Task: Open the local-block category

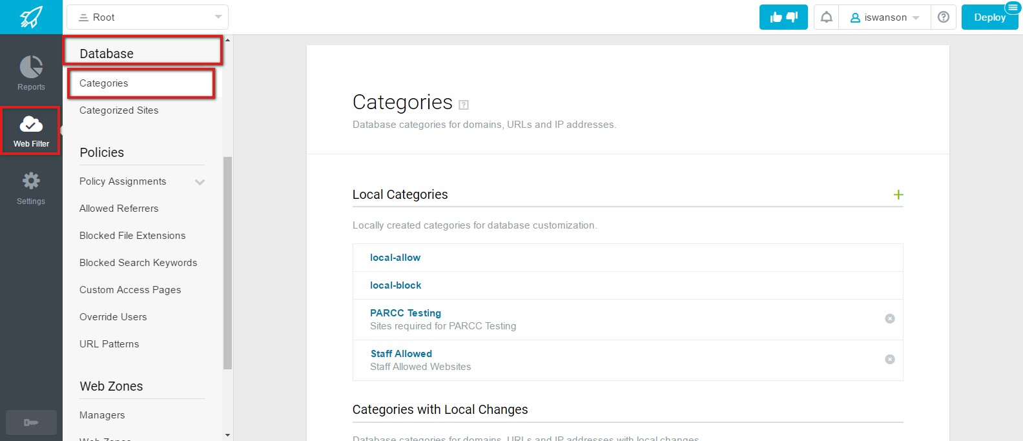Action: [395, 285]
